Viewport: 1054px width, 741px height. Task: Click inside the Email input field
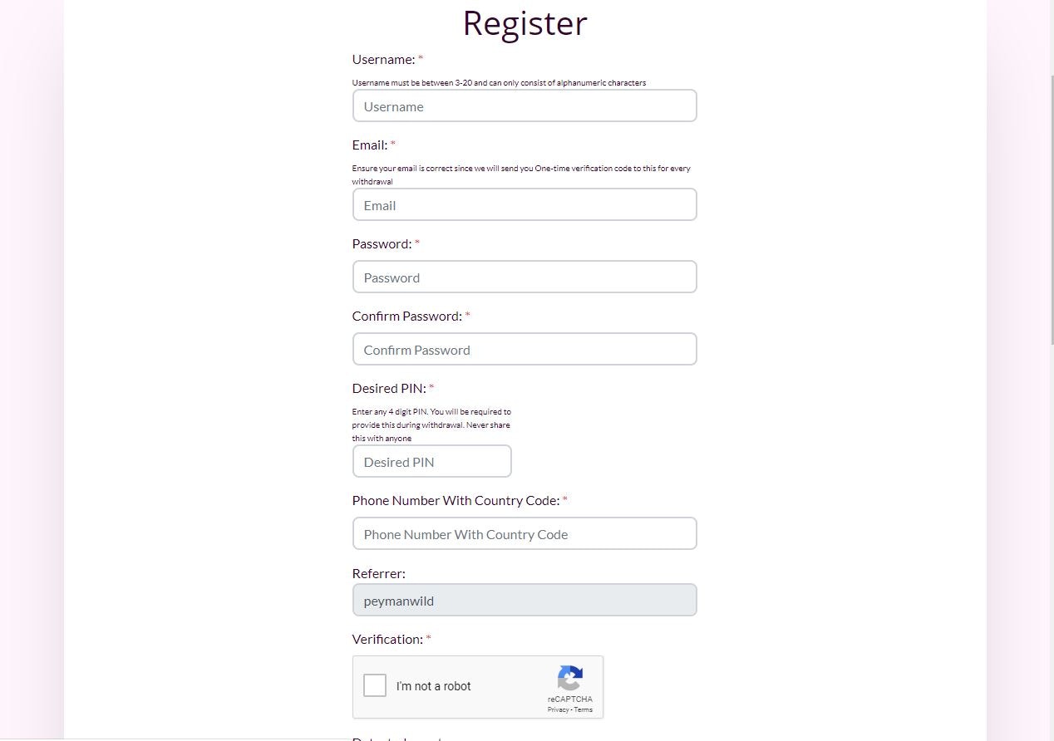click(x=525, y=204)
